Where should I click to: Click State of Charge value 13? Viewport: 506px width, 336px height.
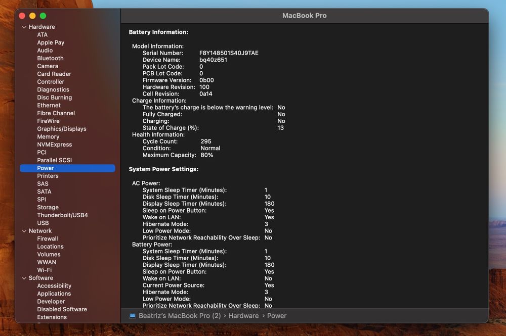tap(280, 128)
